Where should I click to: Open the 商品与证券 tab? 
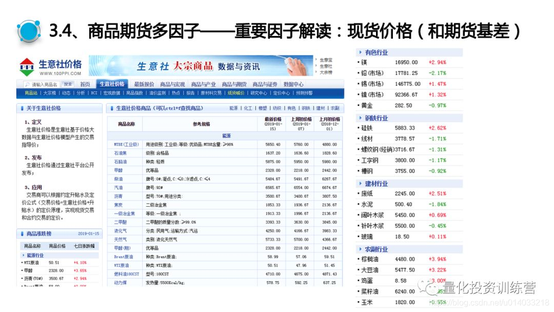click(265, 84)
